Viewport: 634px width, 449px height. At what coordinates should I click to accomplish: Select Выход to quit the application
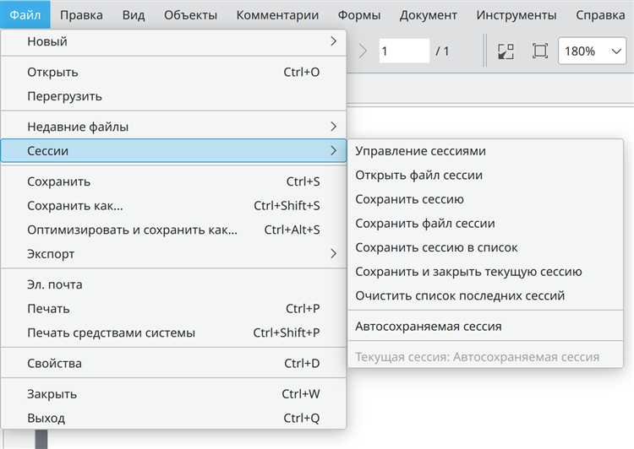[173, 418]
